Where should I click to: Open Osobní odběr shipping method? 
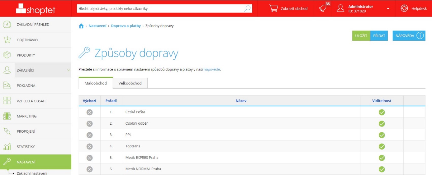point(136,123)
